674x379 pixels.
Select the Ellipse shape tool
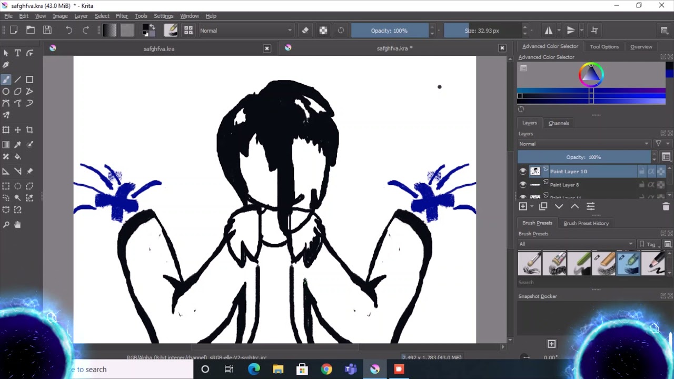coord(6,92)
